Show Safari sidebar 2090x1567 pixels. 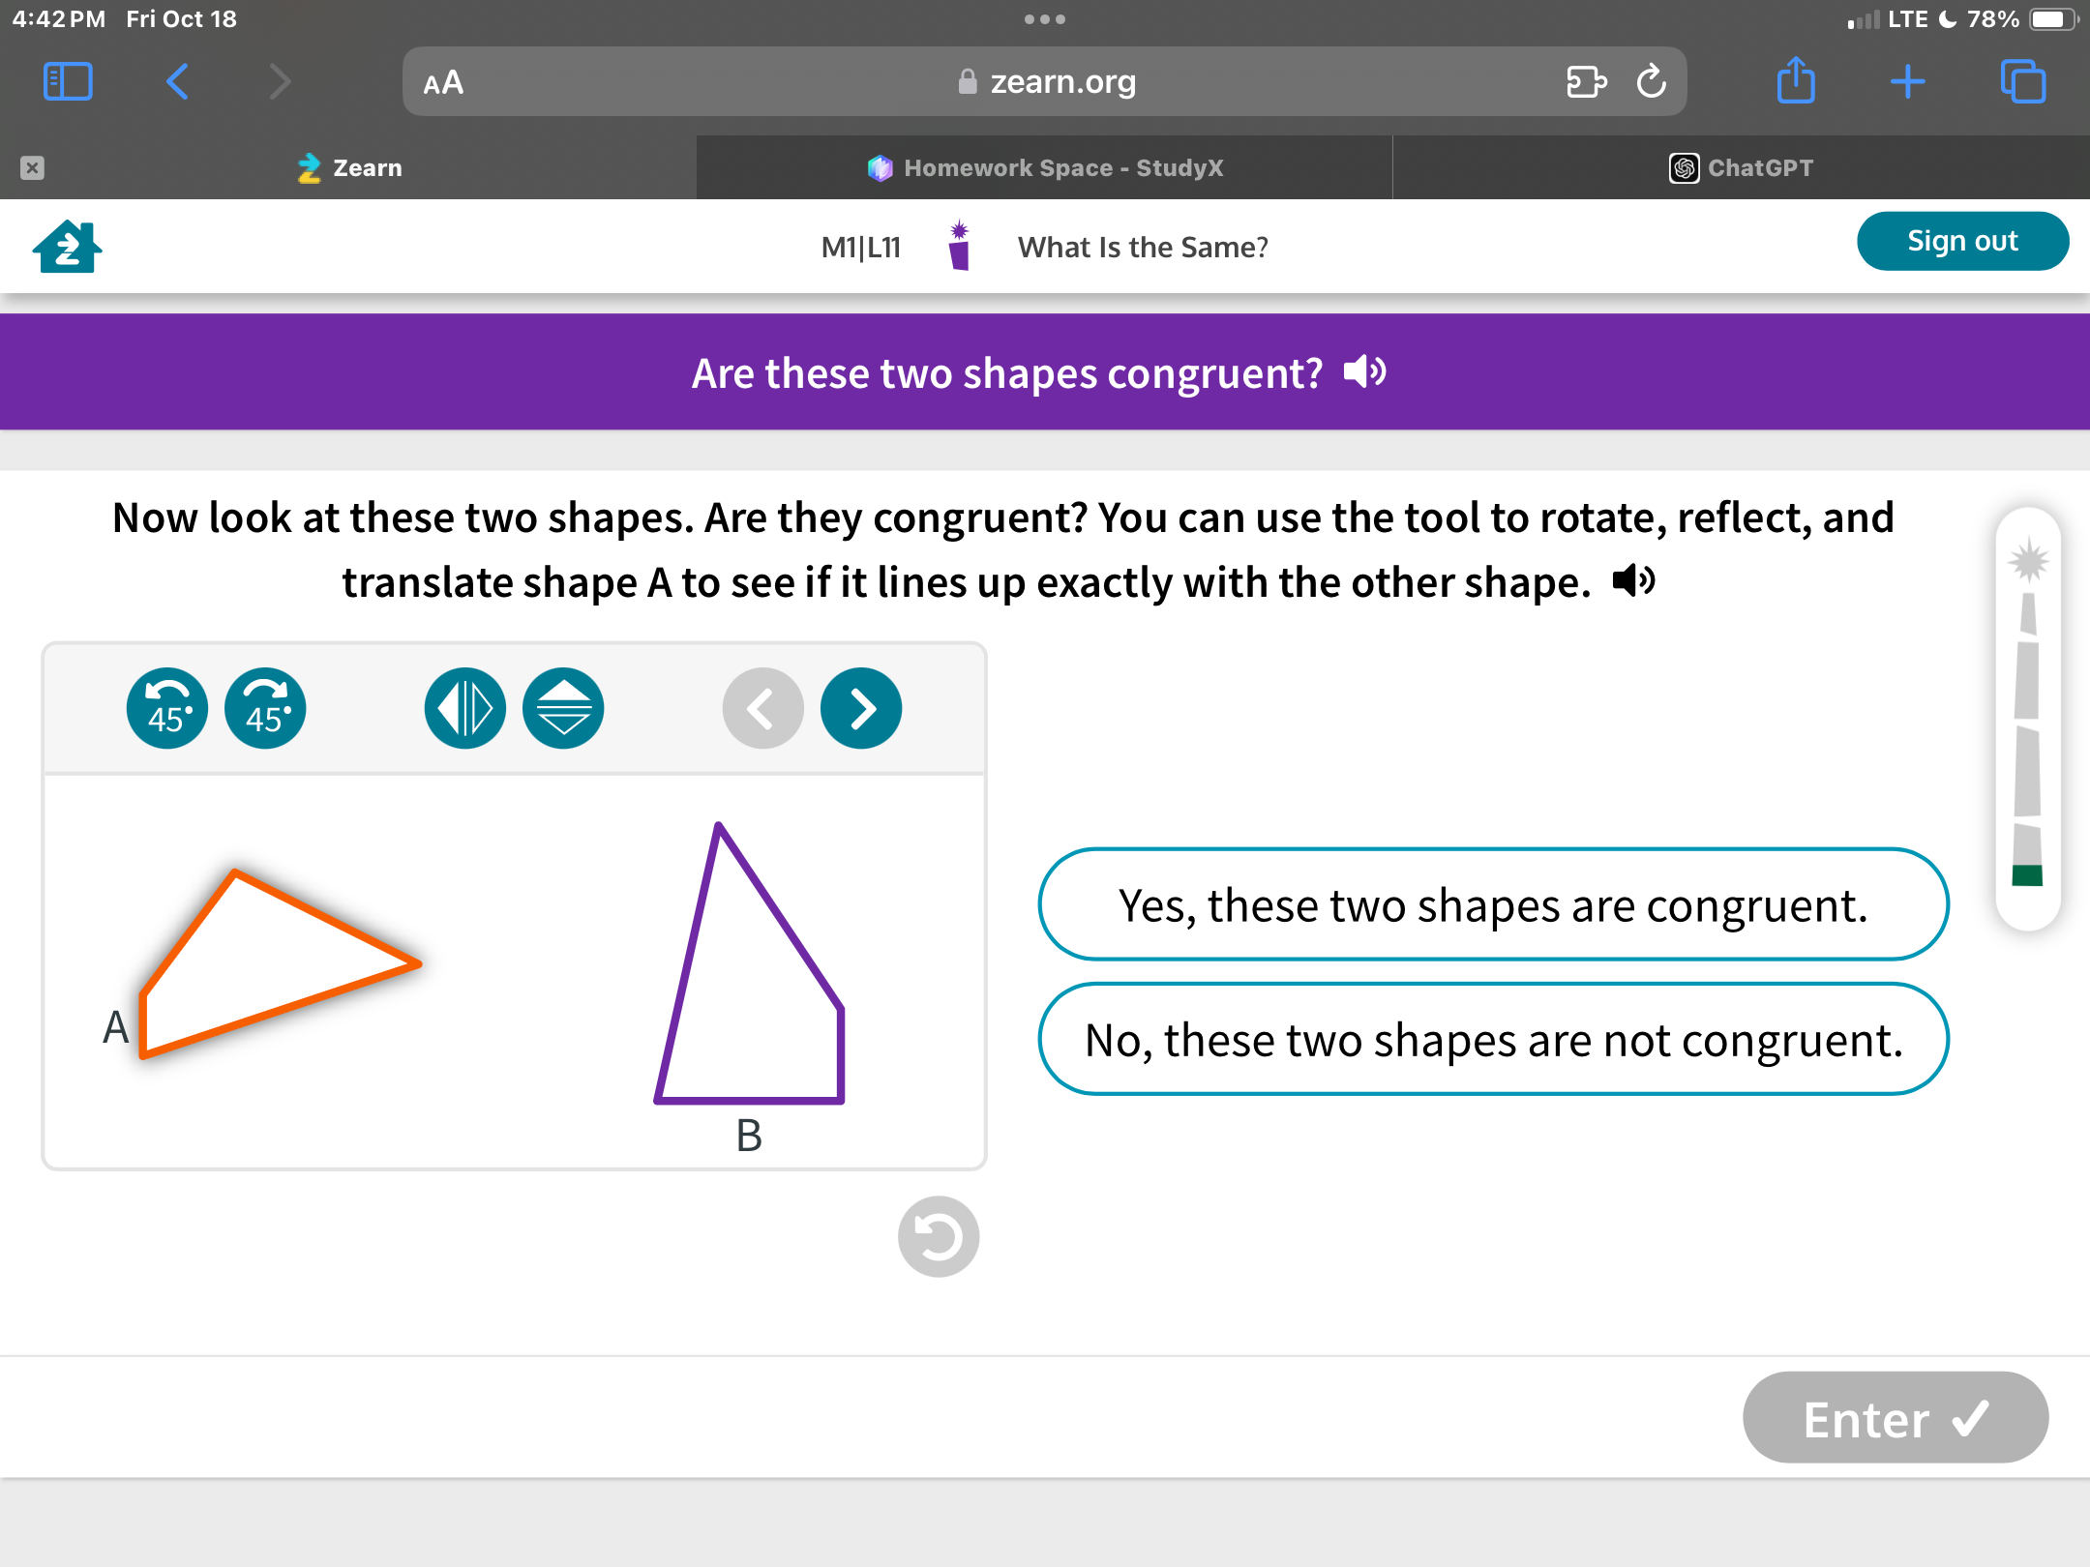pyautogui.click(x=68, y=82)
